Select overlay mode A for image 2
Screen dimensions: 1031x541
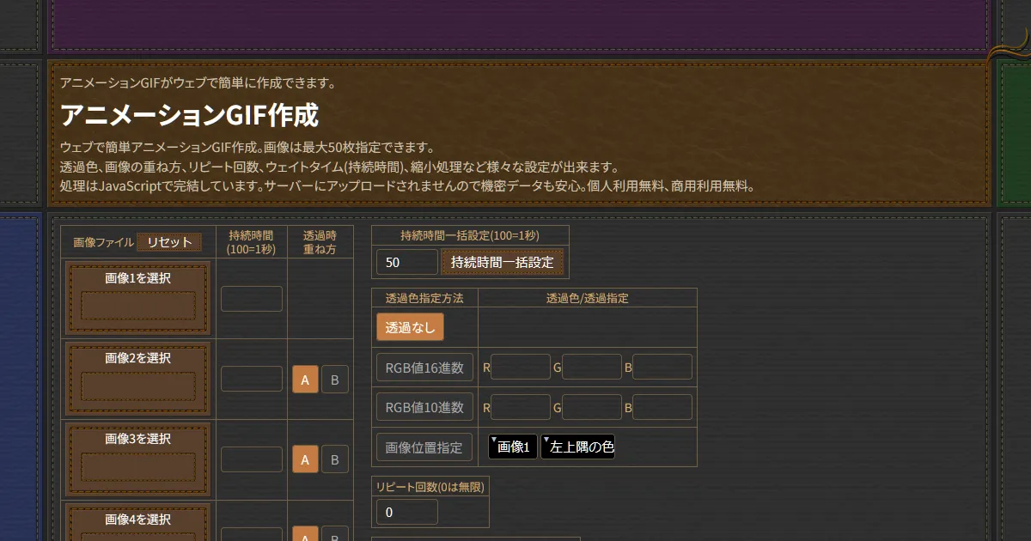(x=306, y=379)
